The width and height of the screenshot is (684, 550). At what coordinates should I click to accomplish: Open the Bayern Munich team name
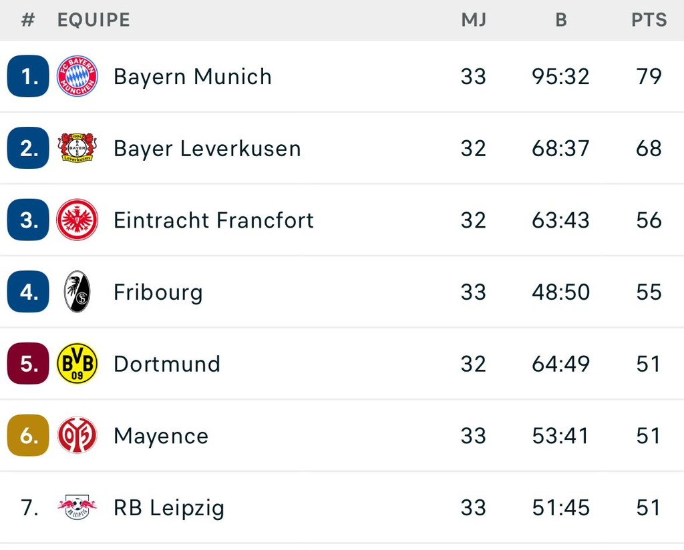[x=192, y=77]
